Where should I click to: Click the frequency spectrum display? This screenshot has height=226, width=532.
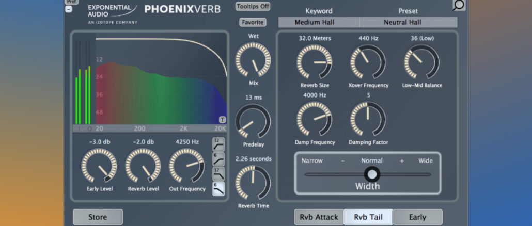[x=162, y=78]
